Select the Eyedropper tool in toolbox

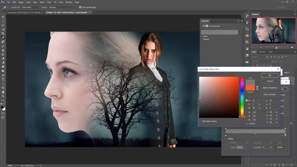[3, 38]
